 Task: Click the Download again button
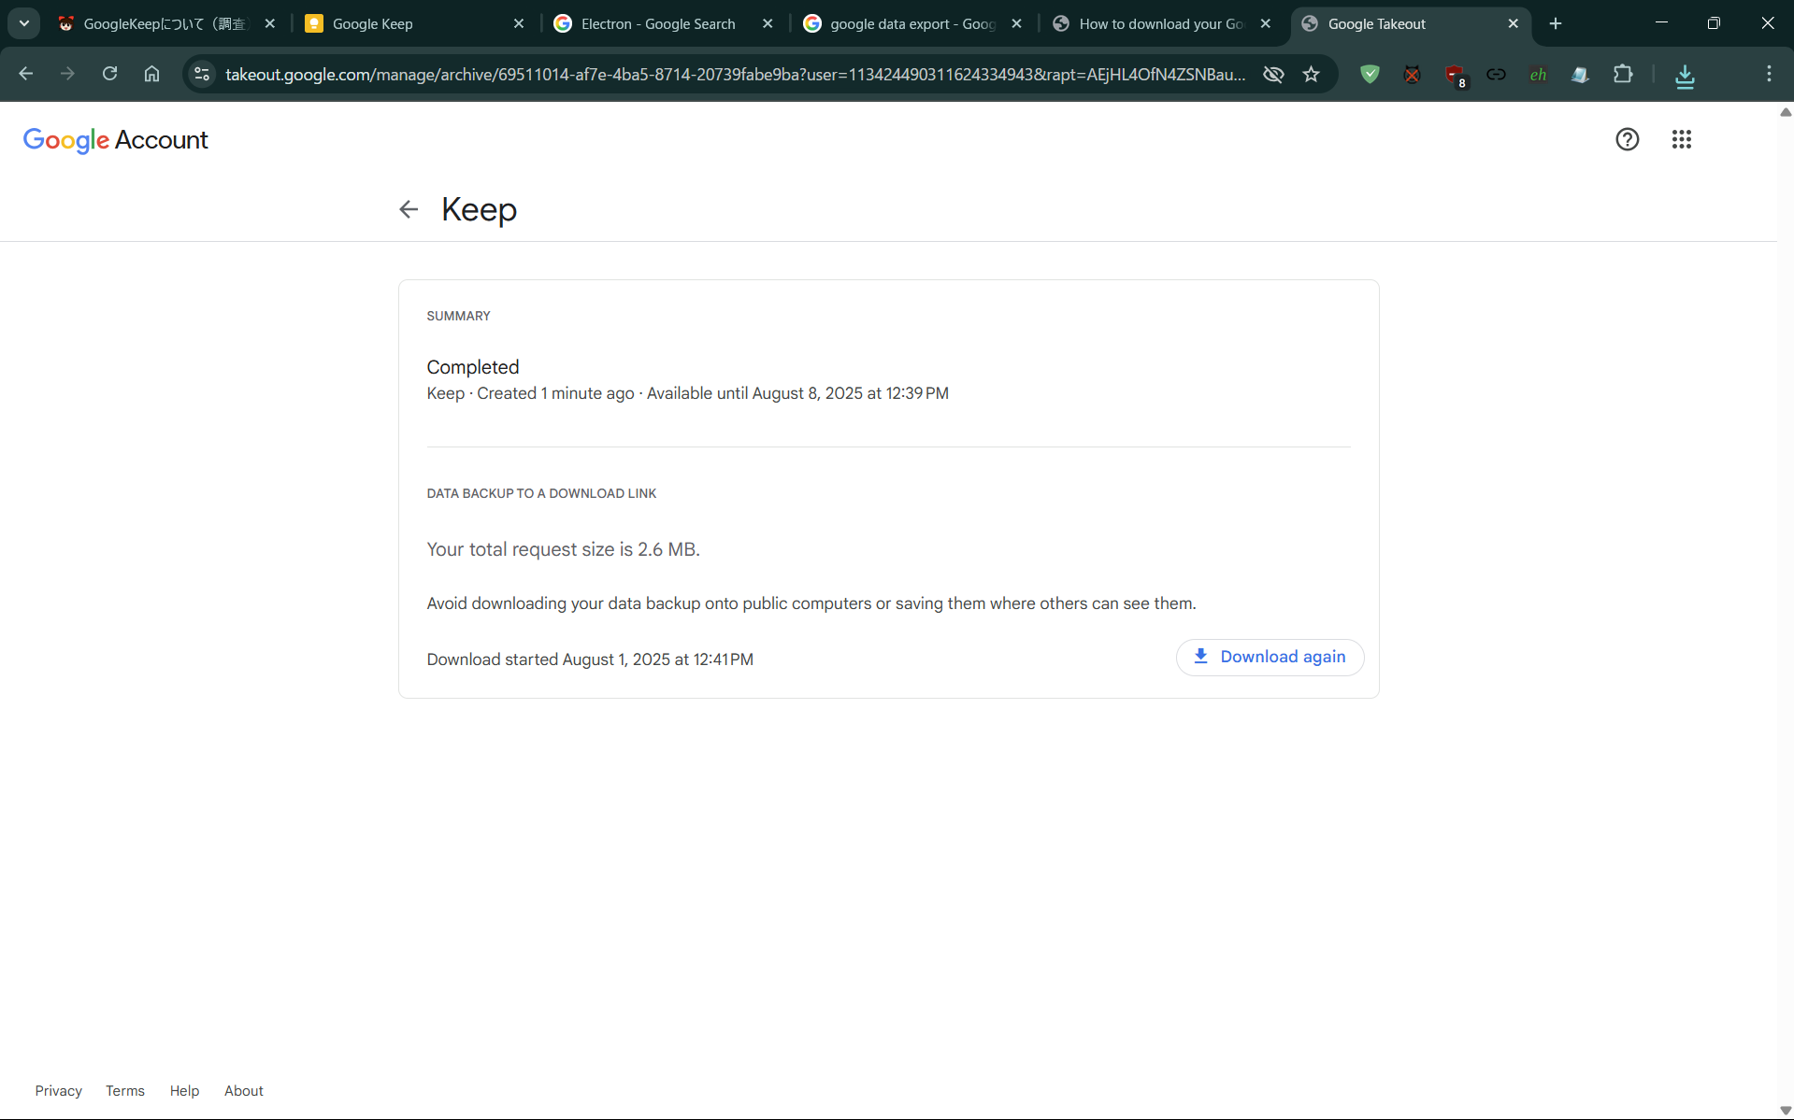[x=1270, y=657]
